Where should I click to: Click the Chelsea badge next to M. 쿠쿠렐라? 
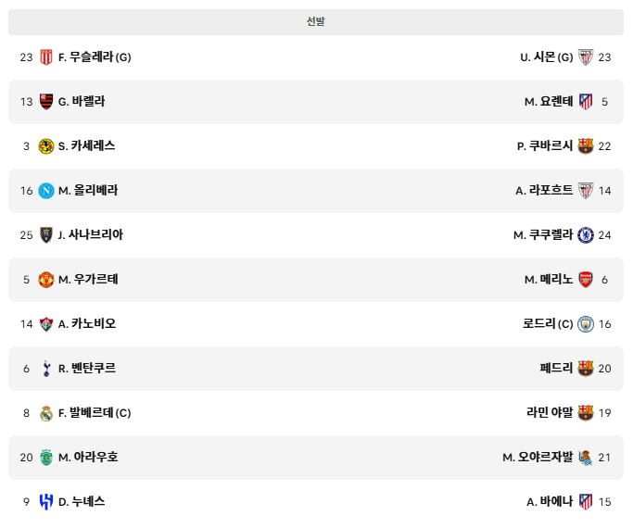pyautogui.click(x=586, y=234)
